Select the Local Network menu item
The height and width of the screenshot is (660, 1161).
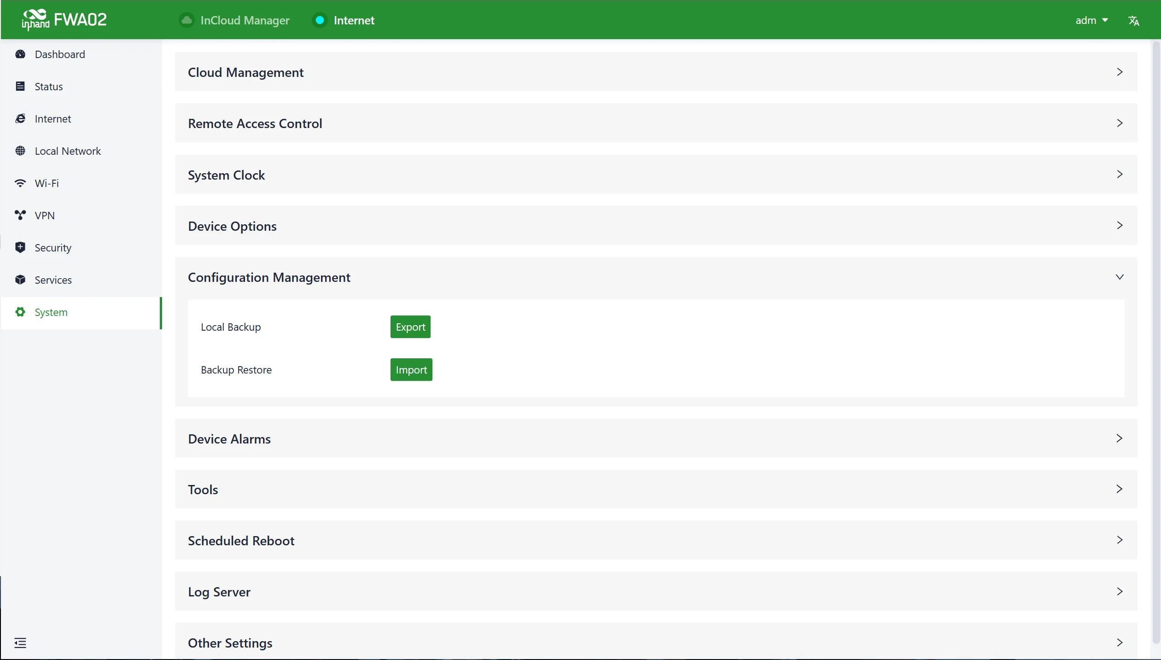pyautogui.click(x=81, y=151)
